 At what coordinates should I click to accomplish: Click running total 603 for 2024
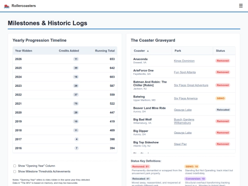click(112, 77)
